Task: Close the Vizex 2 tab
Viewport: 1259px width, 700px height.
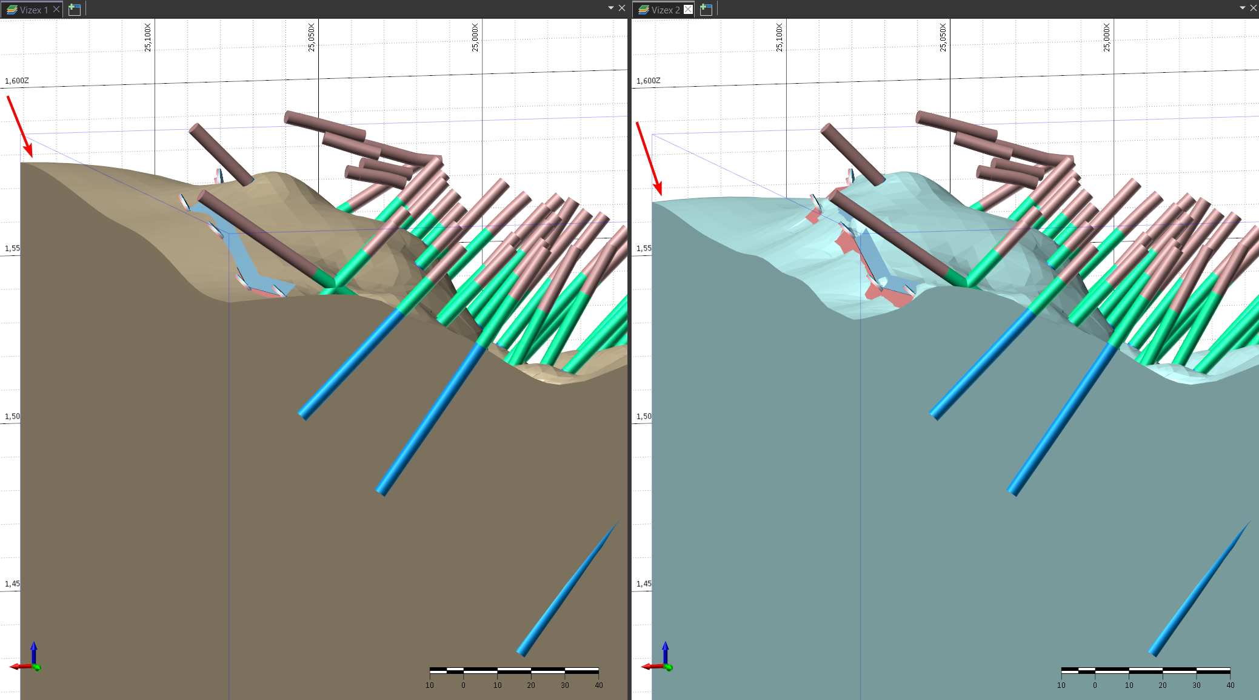Action: 688,9
